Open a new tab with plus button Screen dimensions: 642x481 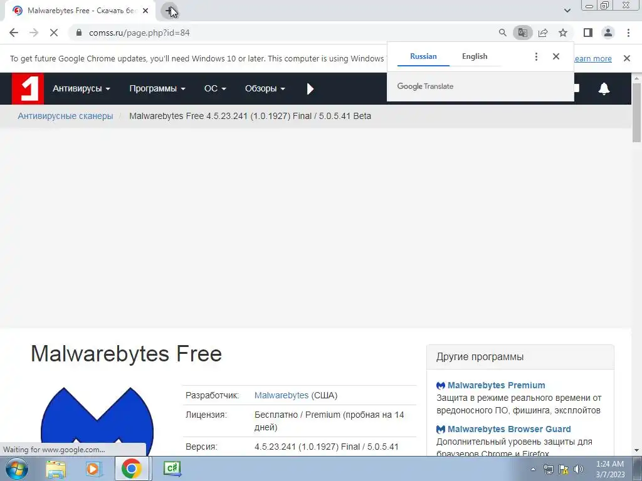click(169, 11)
